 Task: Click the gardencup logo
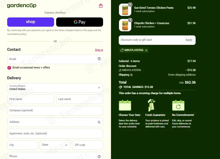(22, 5)
